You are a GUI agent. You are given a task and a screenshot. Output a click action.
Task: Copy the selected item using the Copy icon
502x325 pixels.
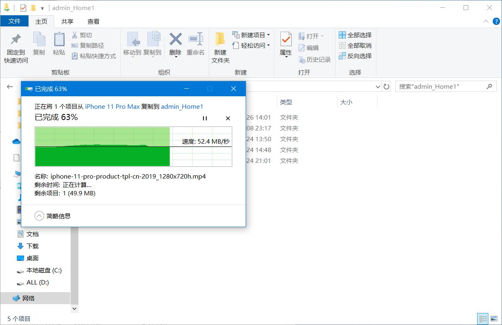[x=39, y=44]
